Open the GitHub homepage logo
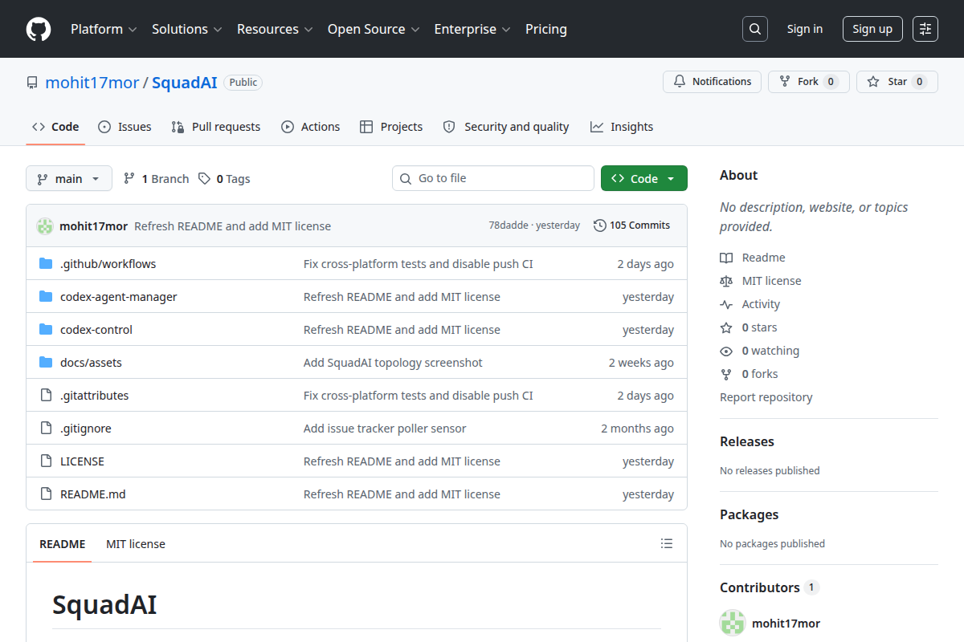 [x=39, y=29]
